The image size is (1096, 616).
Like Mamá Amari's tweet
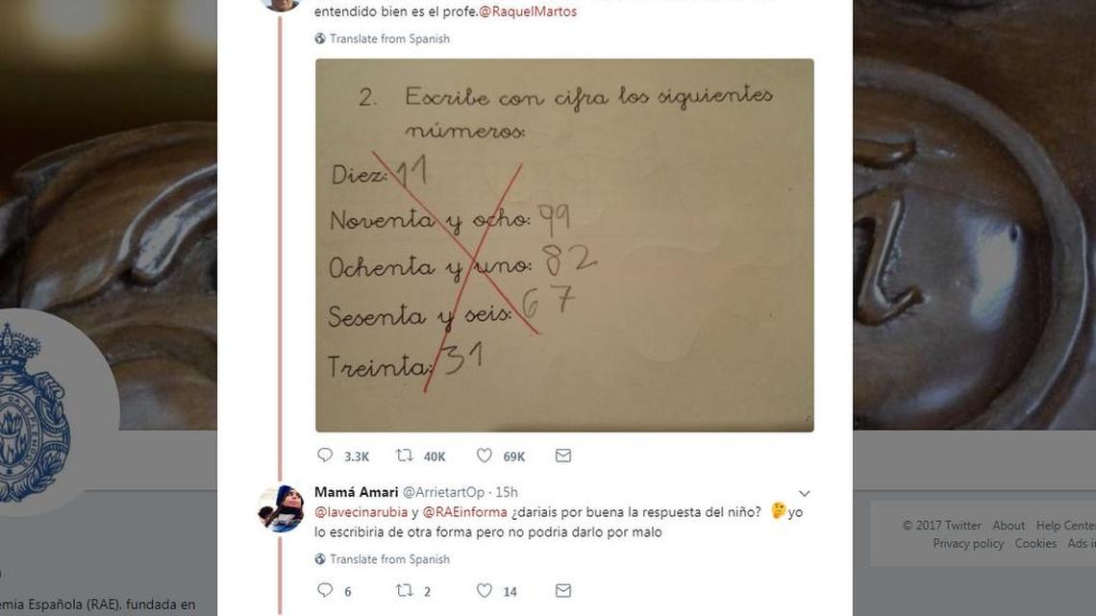pos(485,591)
